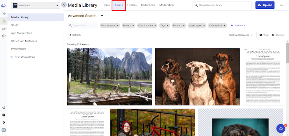The width and height of the screenshot is (289, 136).
Task: Click the Transformations icon in the sidebar
Action: pyautogui.click(x=12, y=57)
